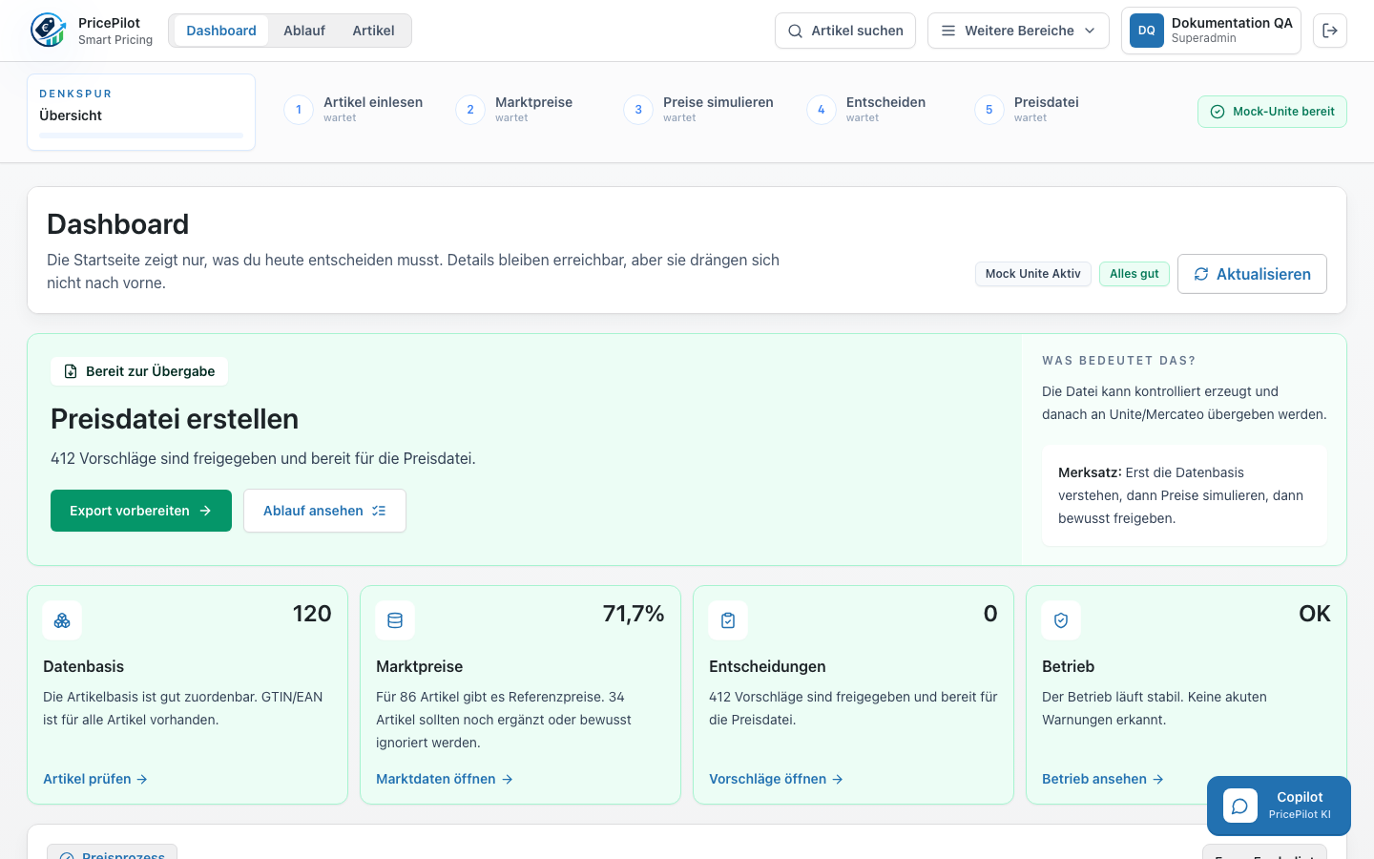Screen dimensions: 1374x859
Task: Click the arrow beside Vorschläge öffnen
Action: pyautogui.click(x=838, y=779)
